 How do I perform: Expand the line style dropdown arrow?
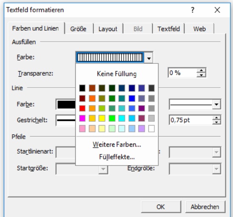pos(216,104)
